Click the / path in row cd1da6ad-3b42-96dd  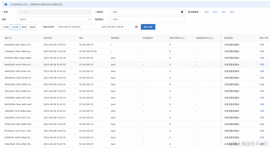[111, 51]
